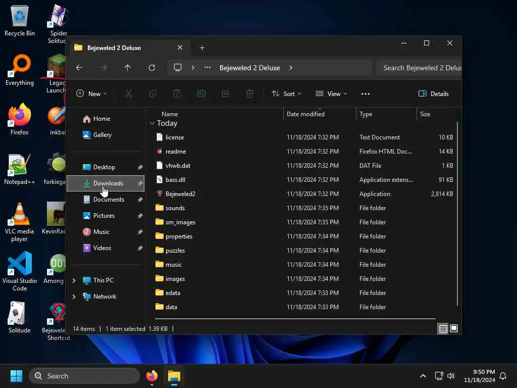Close the Bejeweled 2 Deluxe tab
The width and height of the screenshot is (517, 388).
[180, 47]
